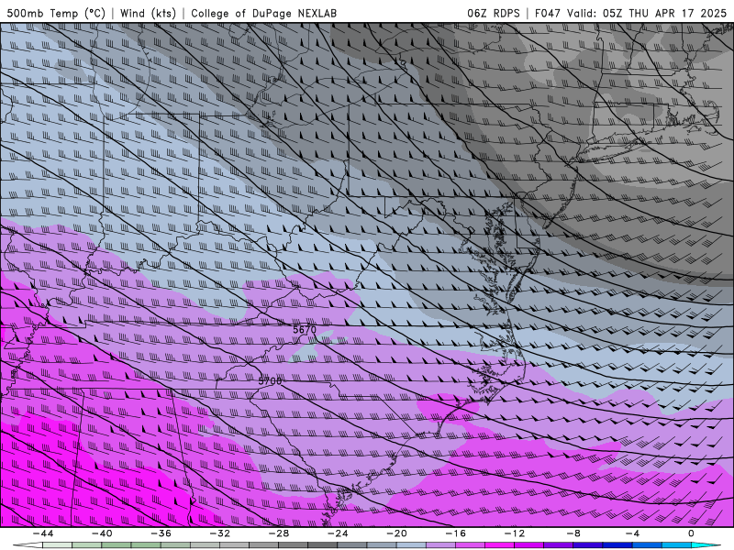Click the '500mb Temp (°C)' title text

pos(56,13)
